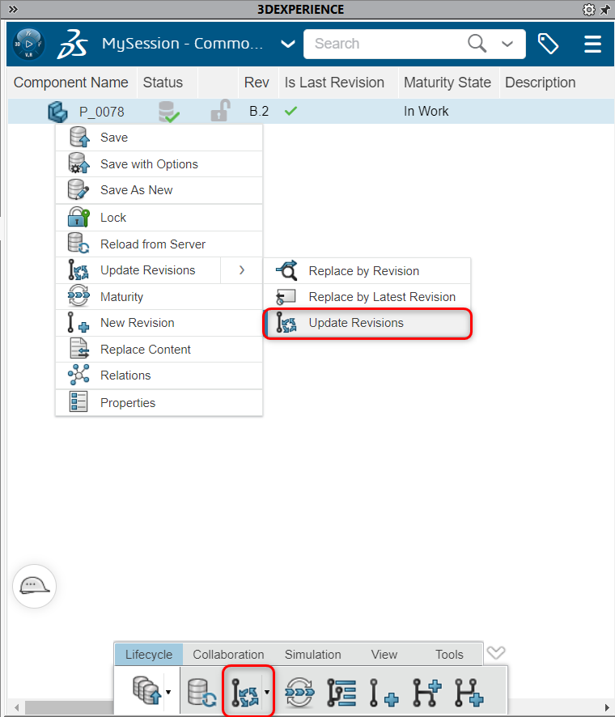Click the Maturity State column header
Viewport: 615px width, 717px height.
(447, 83)
